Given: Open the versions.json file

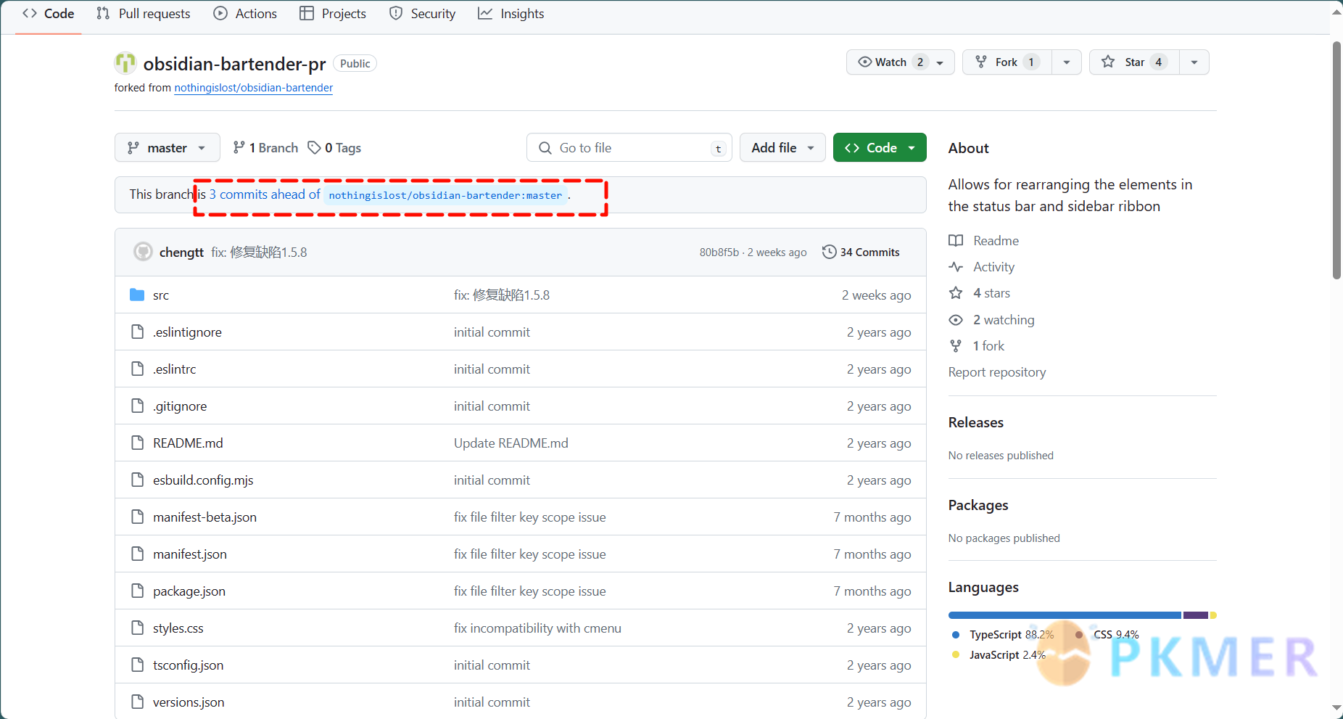Looking at the screenshot, I should tap(189, 702).
